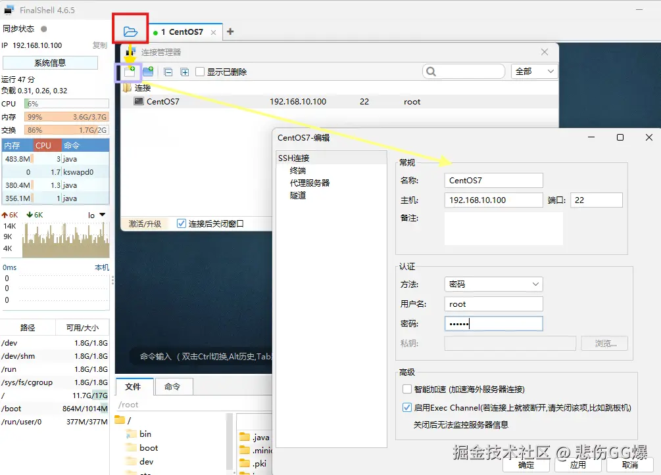This screenshot has width=661, height=475.
Task: Maximize the CentOS7 edit dialog
Action: 620,137
